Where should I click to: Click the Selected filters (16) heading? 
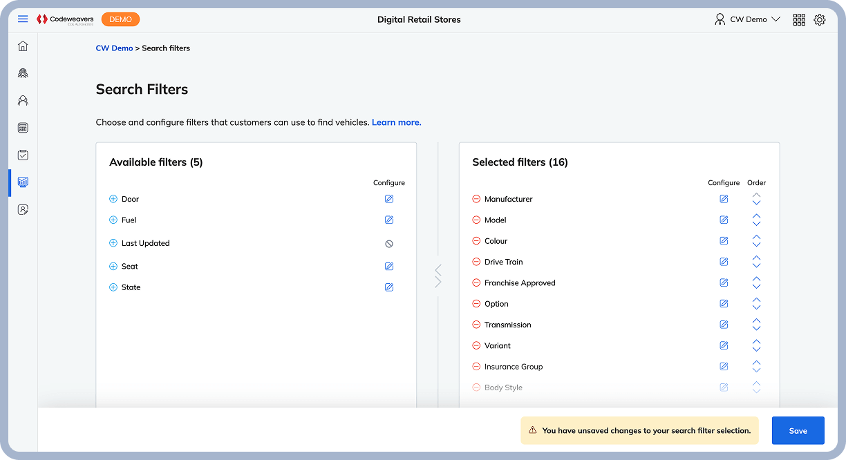click(520, 162)
